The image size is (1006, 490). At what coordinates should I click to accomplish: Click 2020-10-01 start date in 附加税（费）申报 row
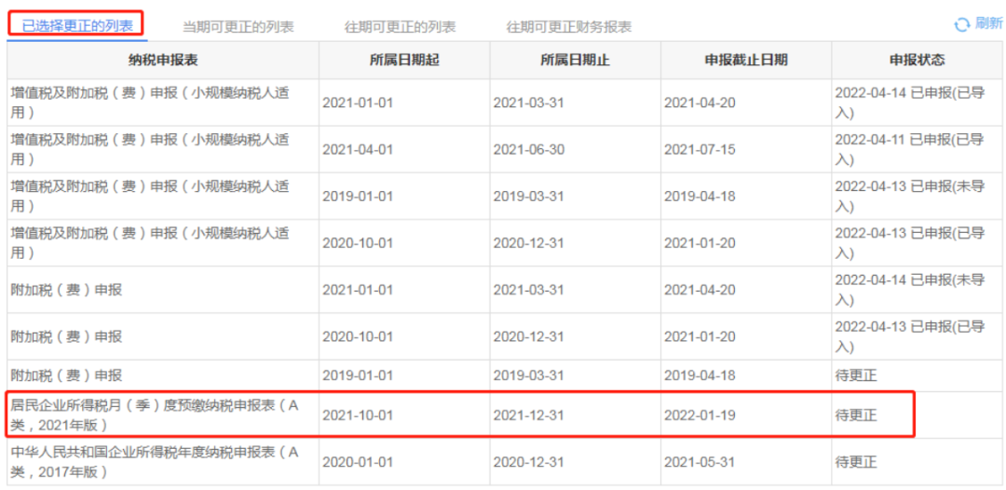(358, 336)
